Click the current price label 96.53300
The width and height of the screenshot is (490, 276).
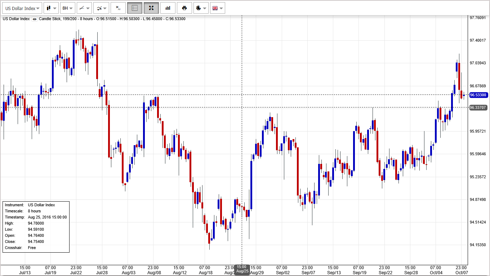pyautogui.click(x=478, y=95)
